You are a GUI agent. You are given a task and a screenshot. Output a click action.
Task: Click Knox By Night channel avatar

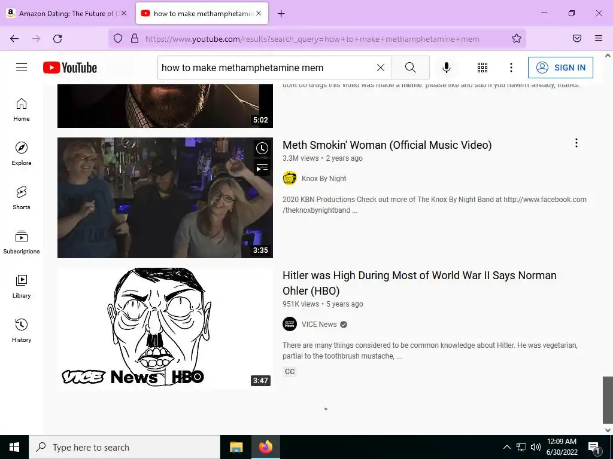pos(290,178)
